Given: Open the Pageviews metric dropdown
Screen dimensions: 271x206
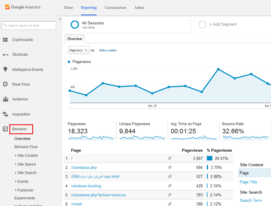Looking at the screenshot, I should pyautogui.click(x=79, y=50).
